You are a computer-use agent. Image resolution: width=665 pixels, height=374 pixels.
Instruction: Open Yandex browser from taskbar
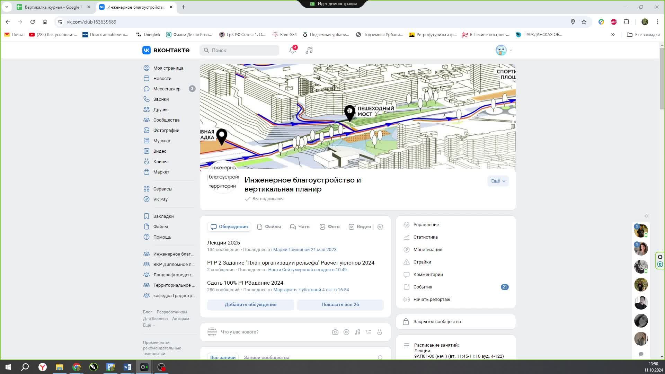pyautogui.click(x=43, y=367)
